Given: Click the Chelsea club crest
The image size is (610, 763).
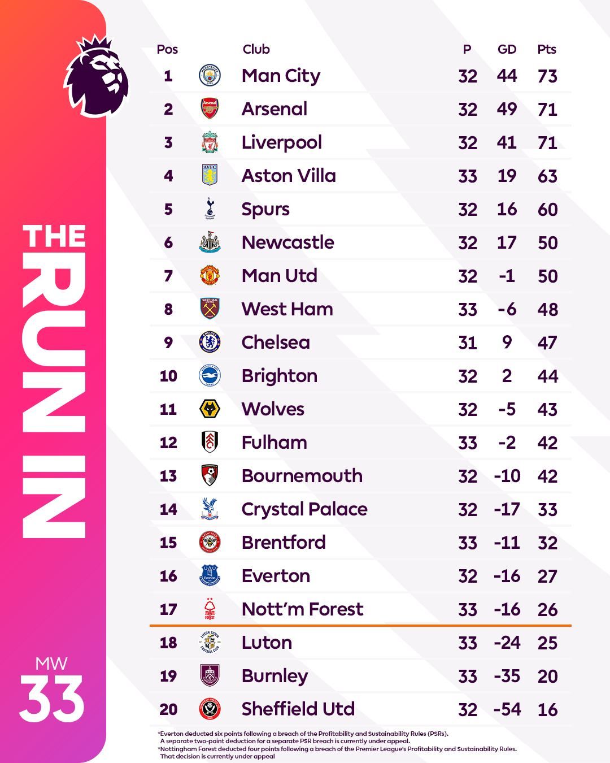Looking at the screenshot, I should (x=210, y=343).
